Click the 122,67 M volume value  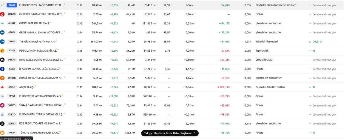(130, 133)
